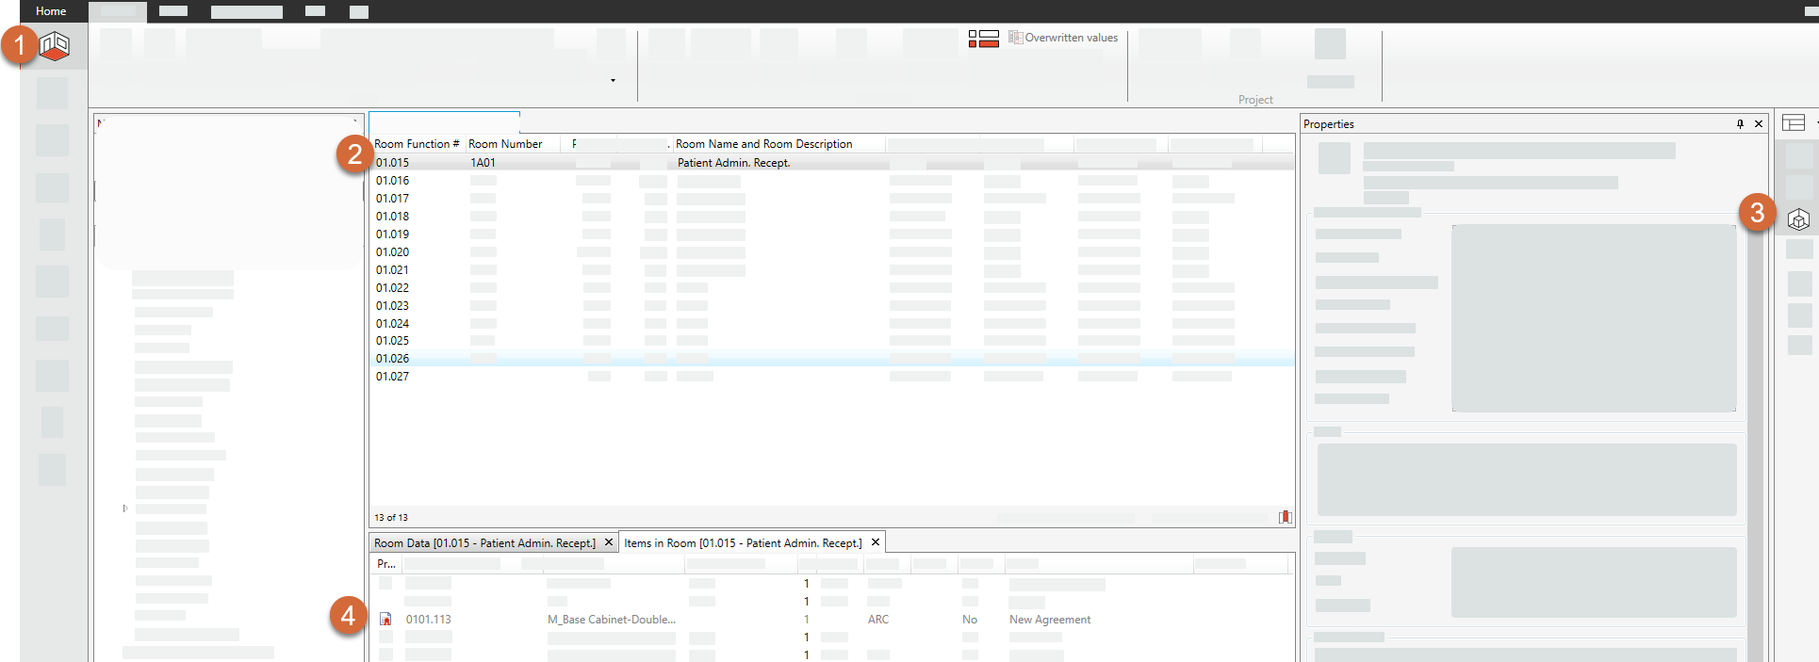Click the red list layout icon in ribbon
The image size is (1819, 662).
pyautogui.click(x=983, y=39)
